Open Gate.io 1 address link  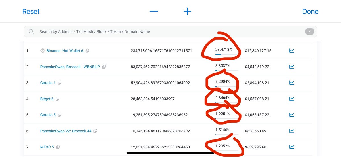(48, 83)
